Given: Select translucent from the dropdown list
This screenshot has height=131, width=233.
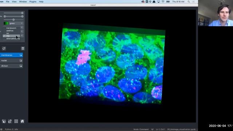Looking at the screenshot, I should point(11,28).
